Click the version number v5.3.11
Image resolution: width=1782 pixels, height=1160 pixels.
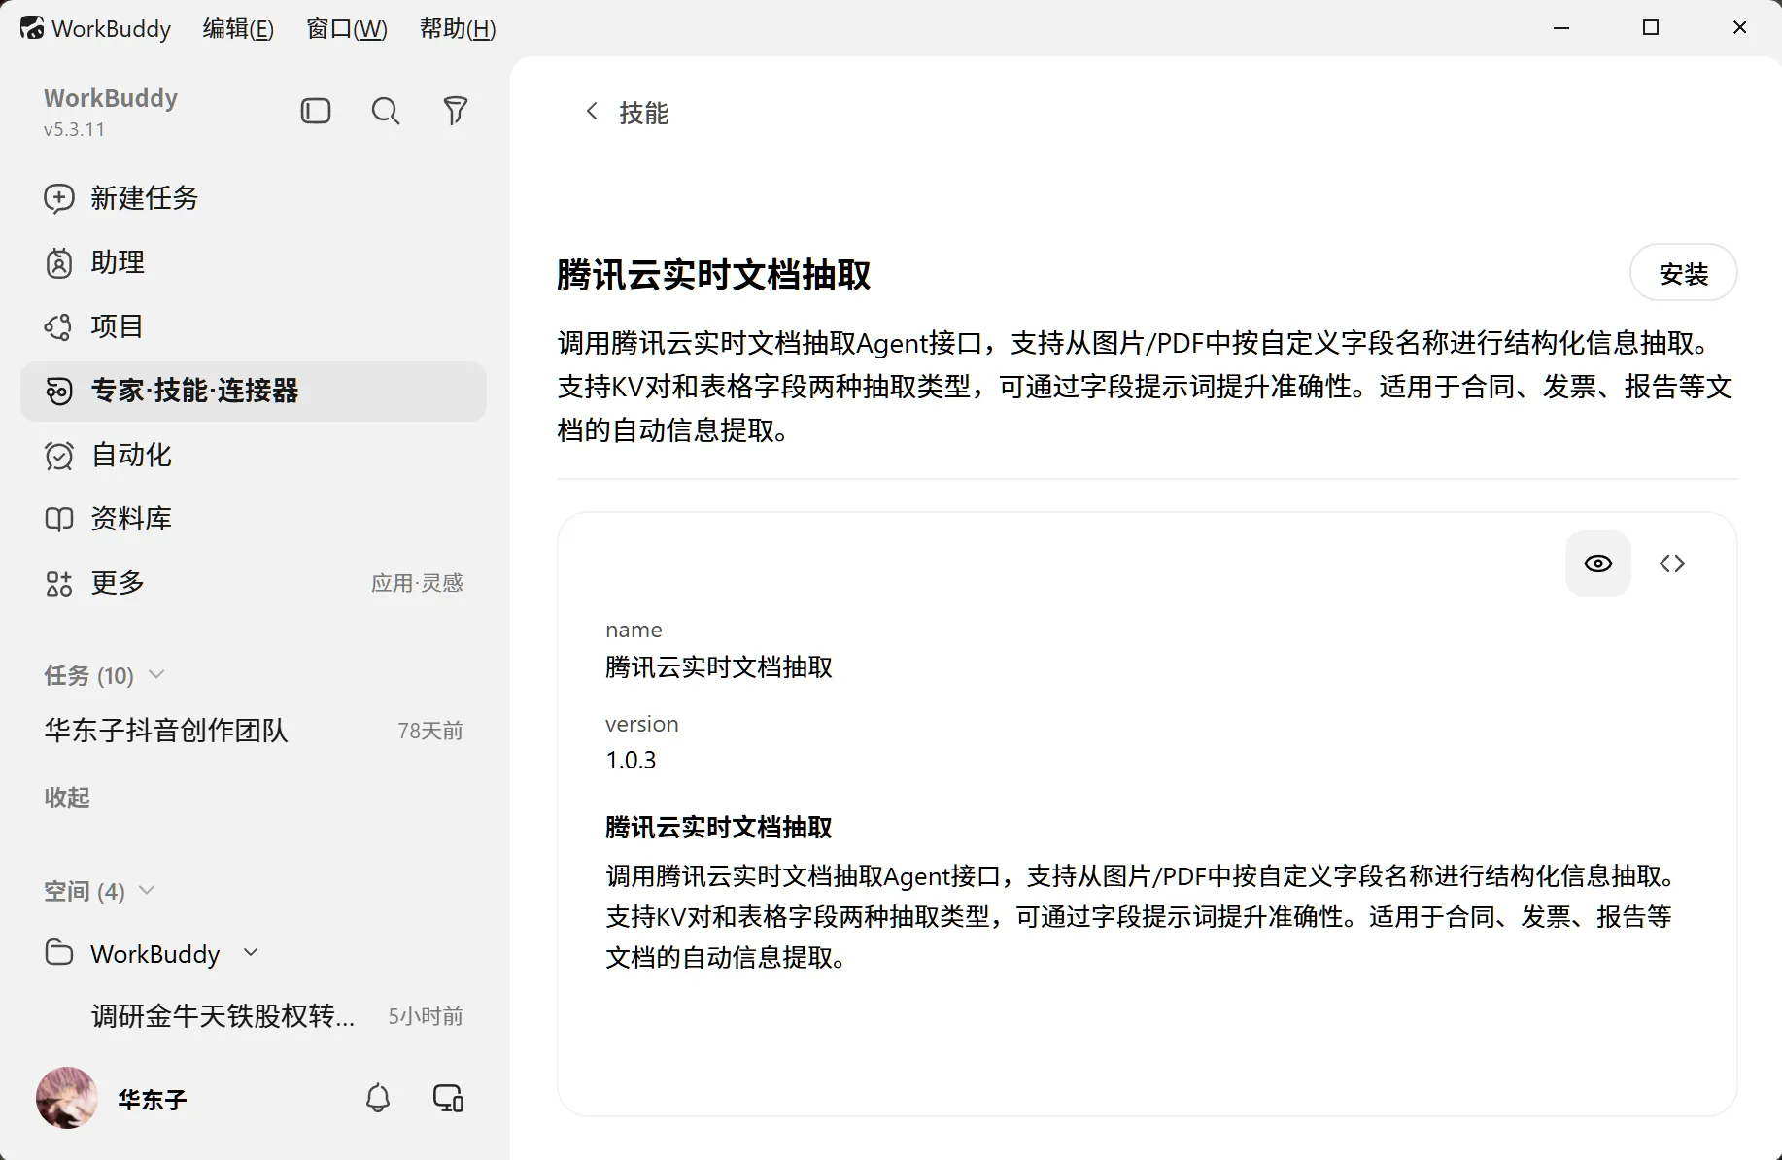pos(74,129)
